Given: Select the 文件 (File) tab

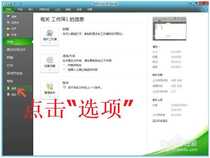Looking at the screenshot, I should point(8,10).
